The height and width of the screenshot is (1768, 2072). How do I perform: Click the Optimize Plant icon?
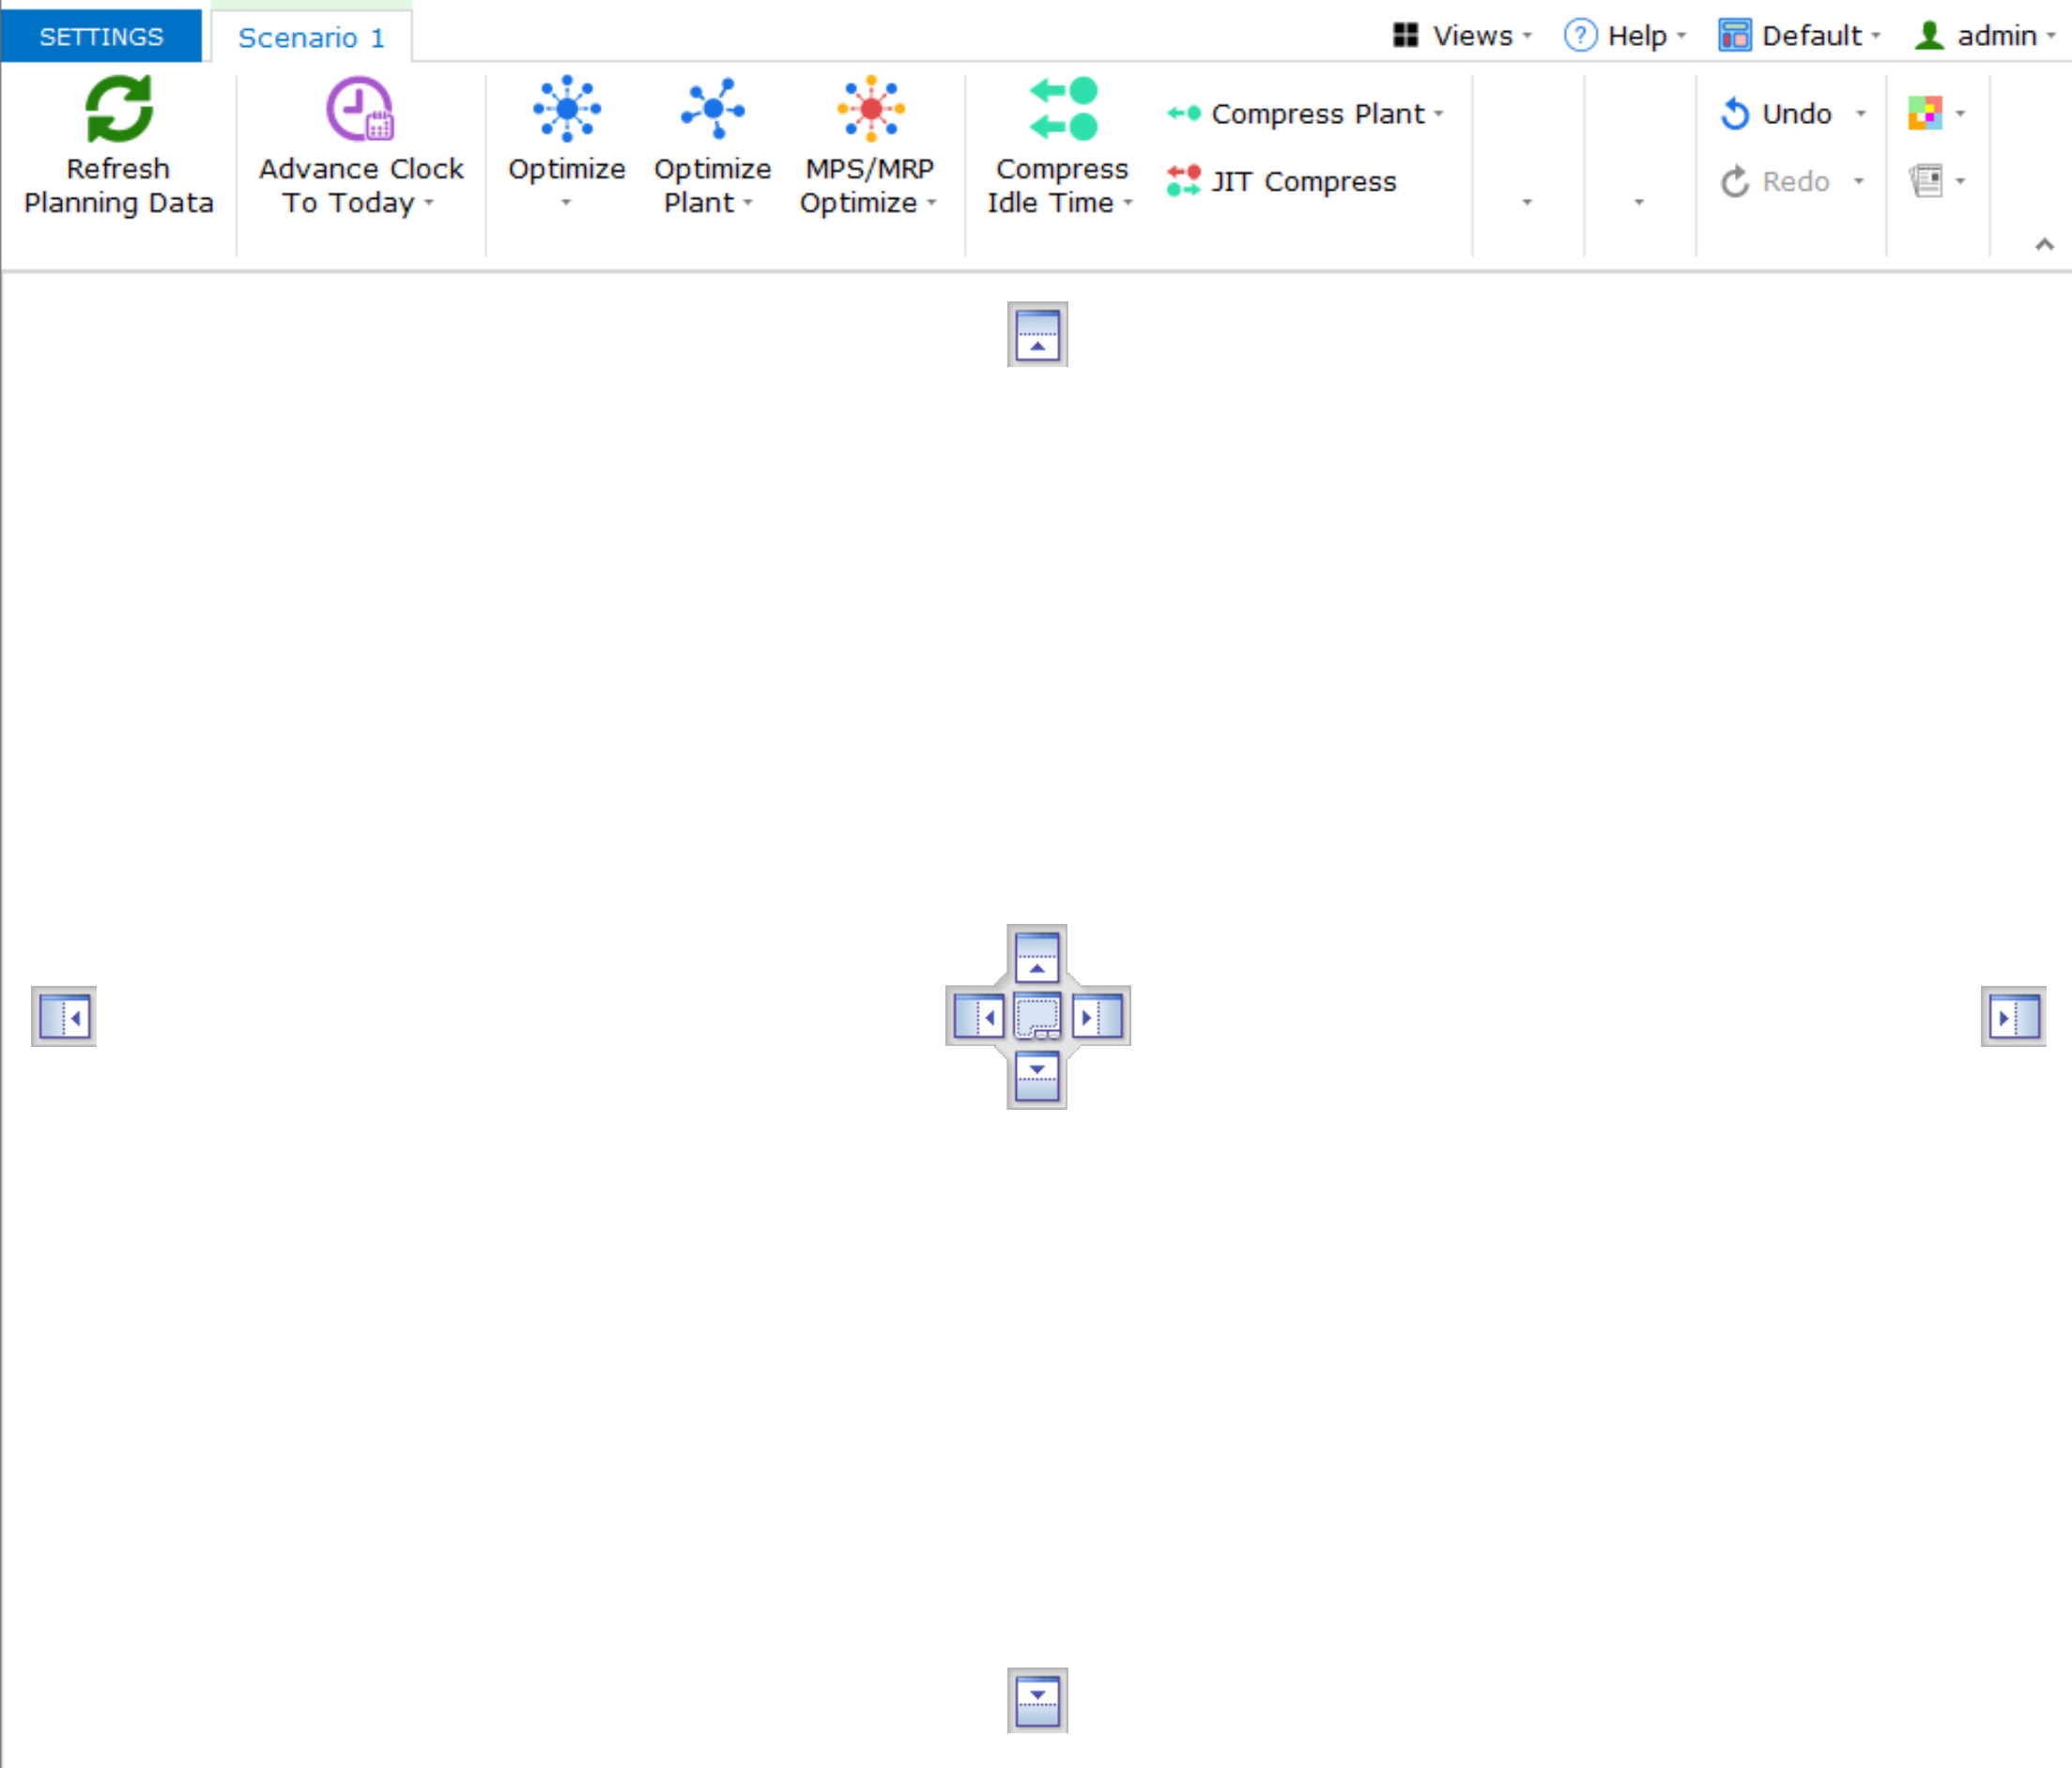(713, 109)
